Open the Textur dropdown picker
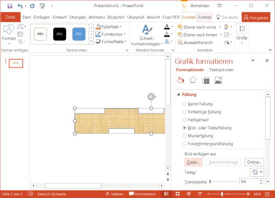275x198 pixels. click(x=257, y=172)
